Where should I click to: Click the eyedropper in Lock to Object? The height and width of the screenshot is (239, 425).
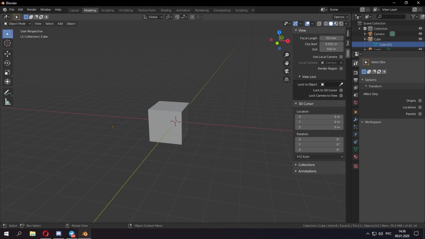point(341,84)
